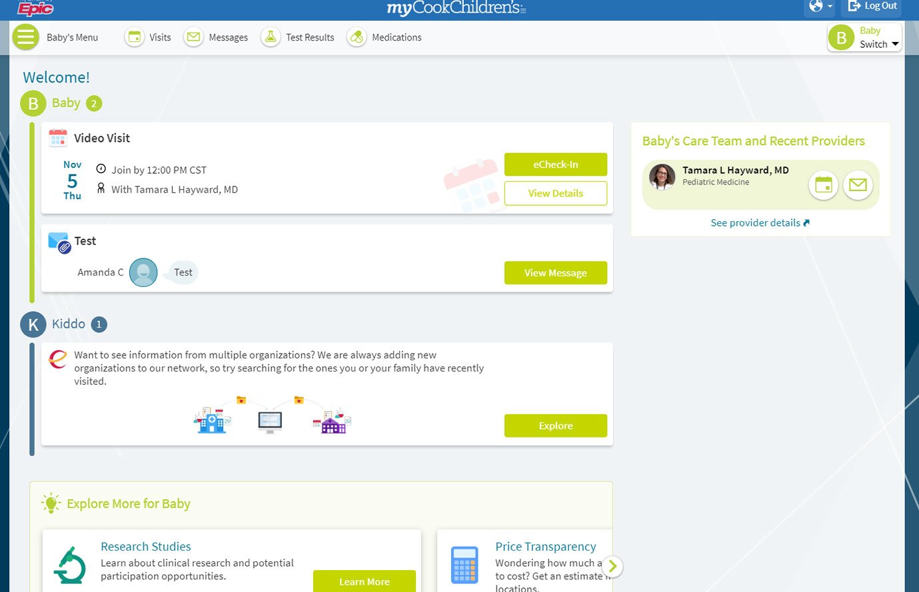Click the Visits calendar icon

click(135, 37)
